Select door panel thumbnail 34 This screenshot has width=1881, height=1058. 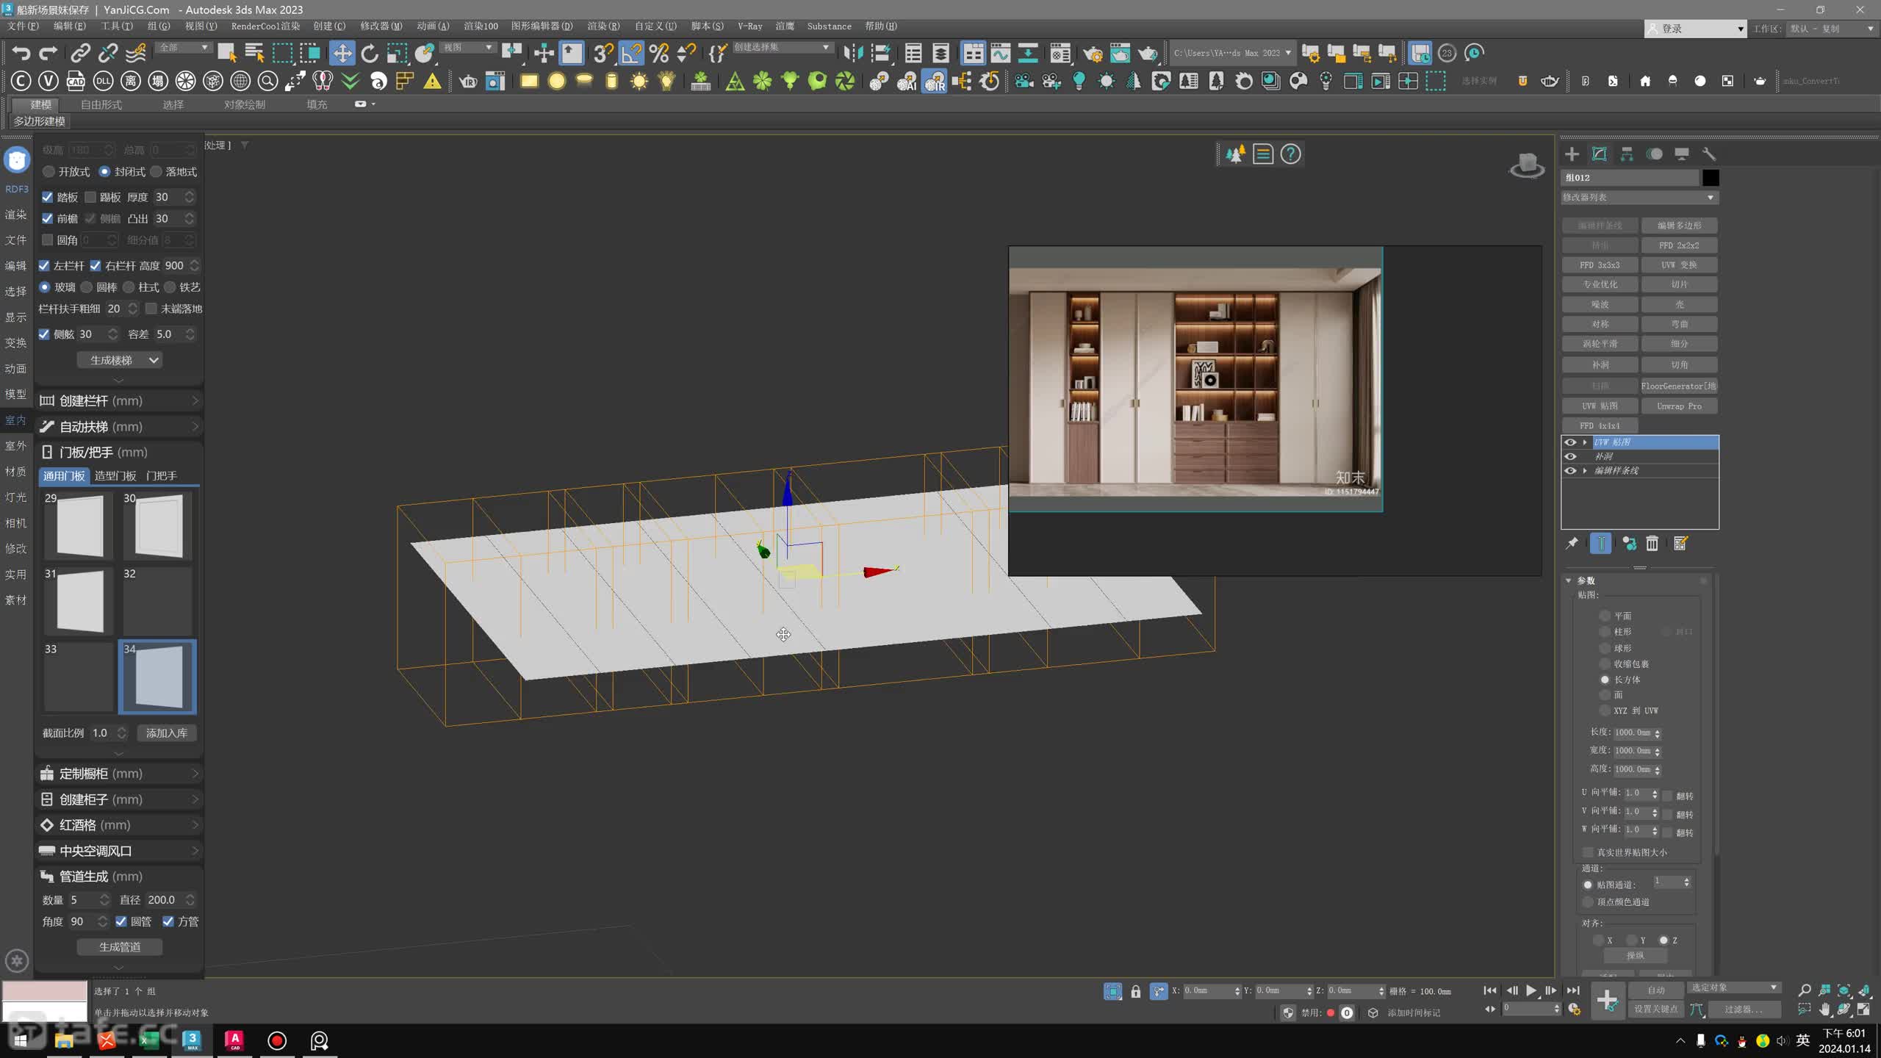[x=157, y=677]
